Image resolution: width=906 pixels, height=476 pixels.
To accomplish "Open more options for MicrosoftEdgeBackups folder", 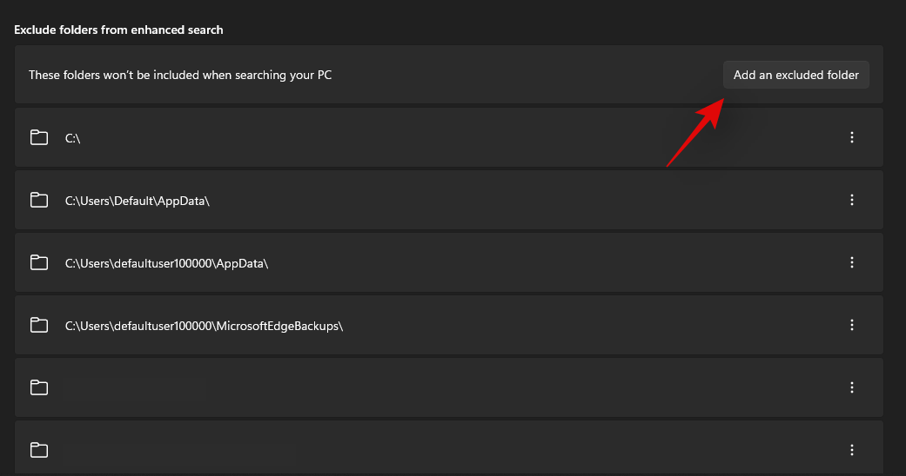I will coord(852,325).
